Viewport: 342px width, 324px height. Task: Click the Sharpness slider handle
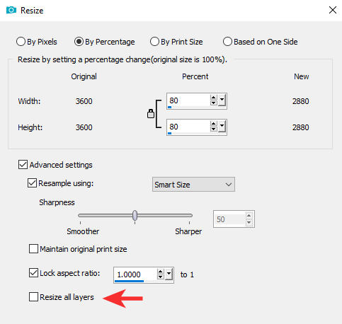tap(135, 215)
